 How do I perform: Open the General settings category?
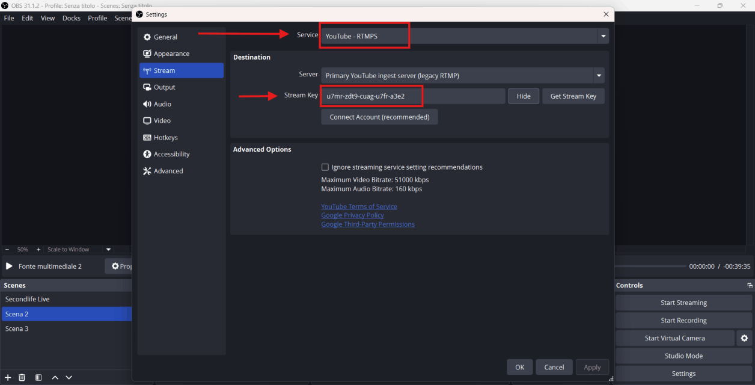[181, 37]
